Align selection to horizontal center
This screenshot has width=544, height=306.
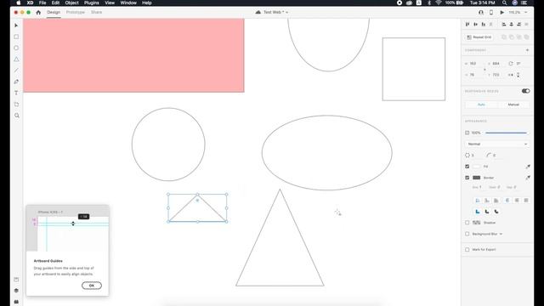tap(512, 25)
